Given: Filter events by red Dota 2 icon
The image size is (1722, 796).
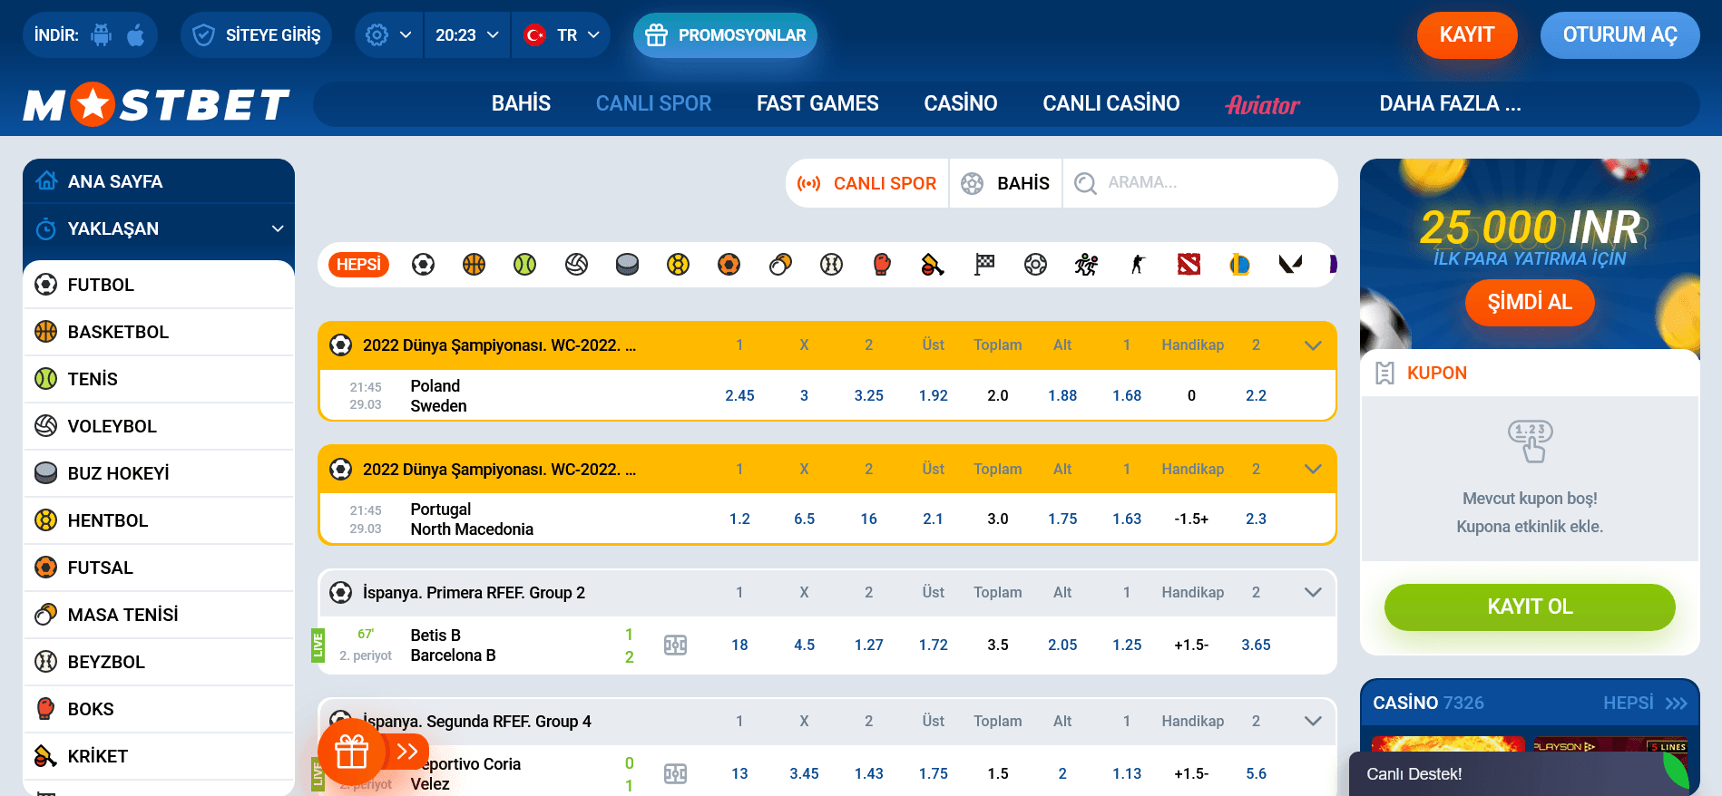Looking at the screenshot, I should (1189, 264).
